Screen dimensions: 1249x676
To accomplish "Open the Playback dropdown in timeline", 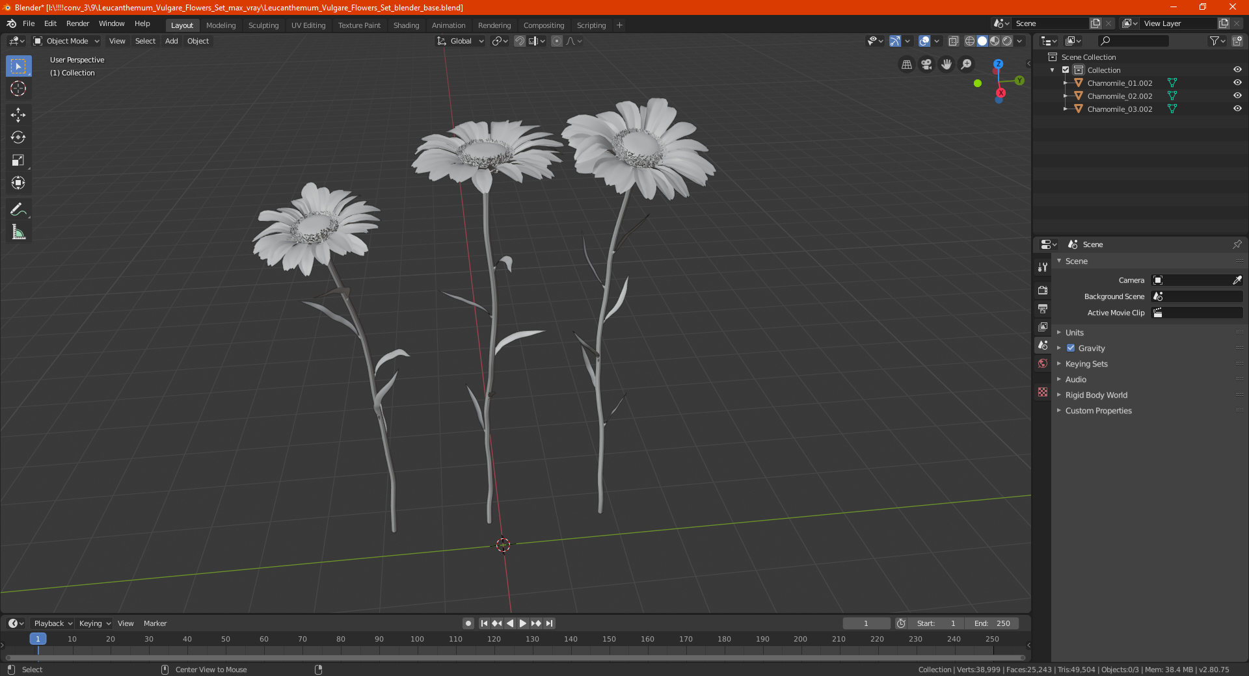I will click(53, 623).
